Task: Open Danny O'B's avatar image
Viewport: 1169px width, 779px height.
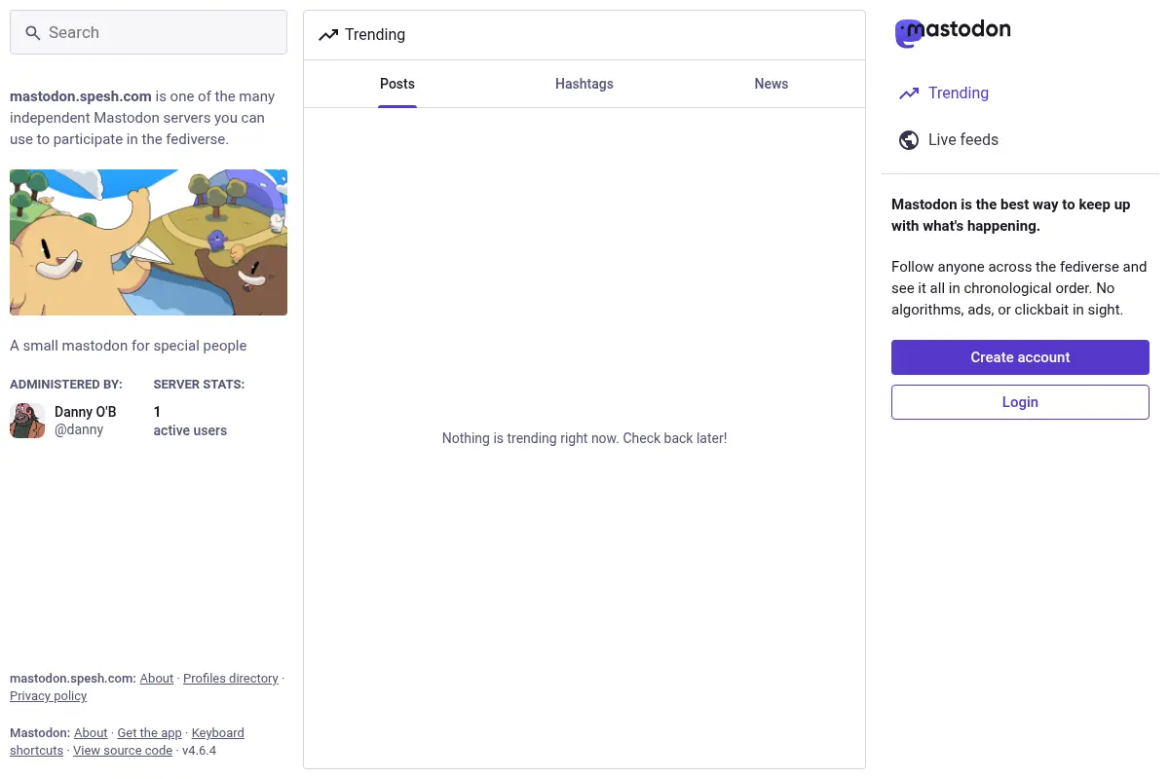Action: pyautogui.click(x=27, y=421)
